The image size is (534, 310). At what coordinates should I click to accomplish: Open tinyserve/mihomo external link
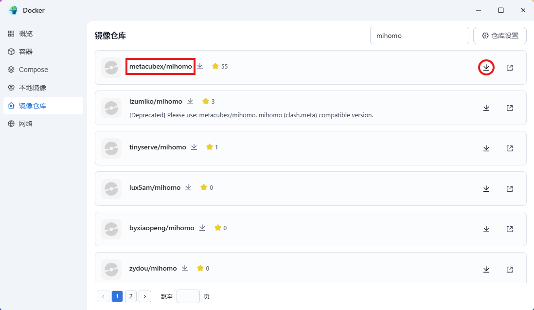[x=510, y=148]
